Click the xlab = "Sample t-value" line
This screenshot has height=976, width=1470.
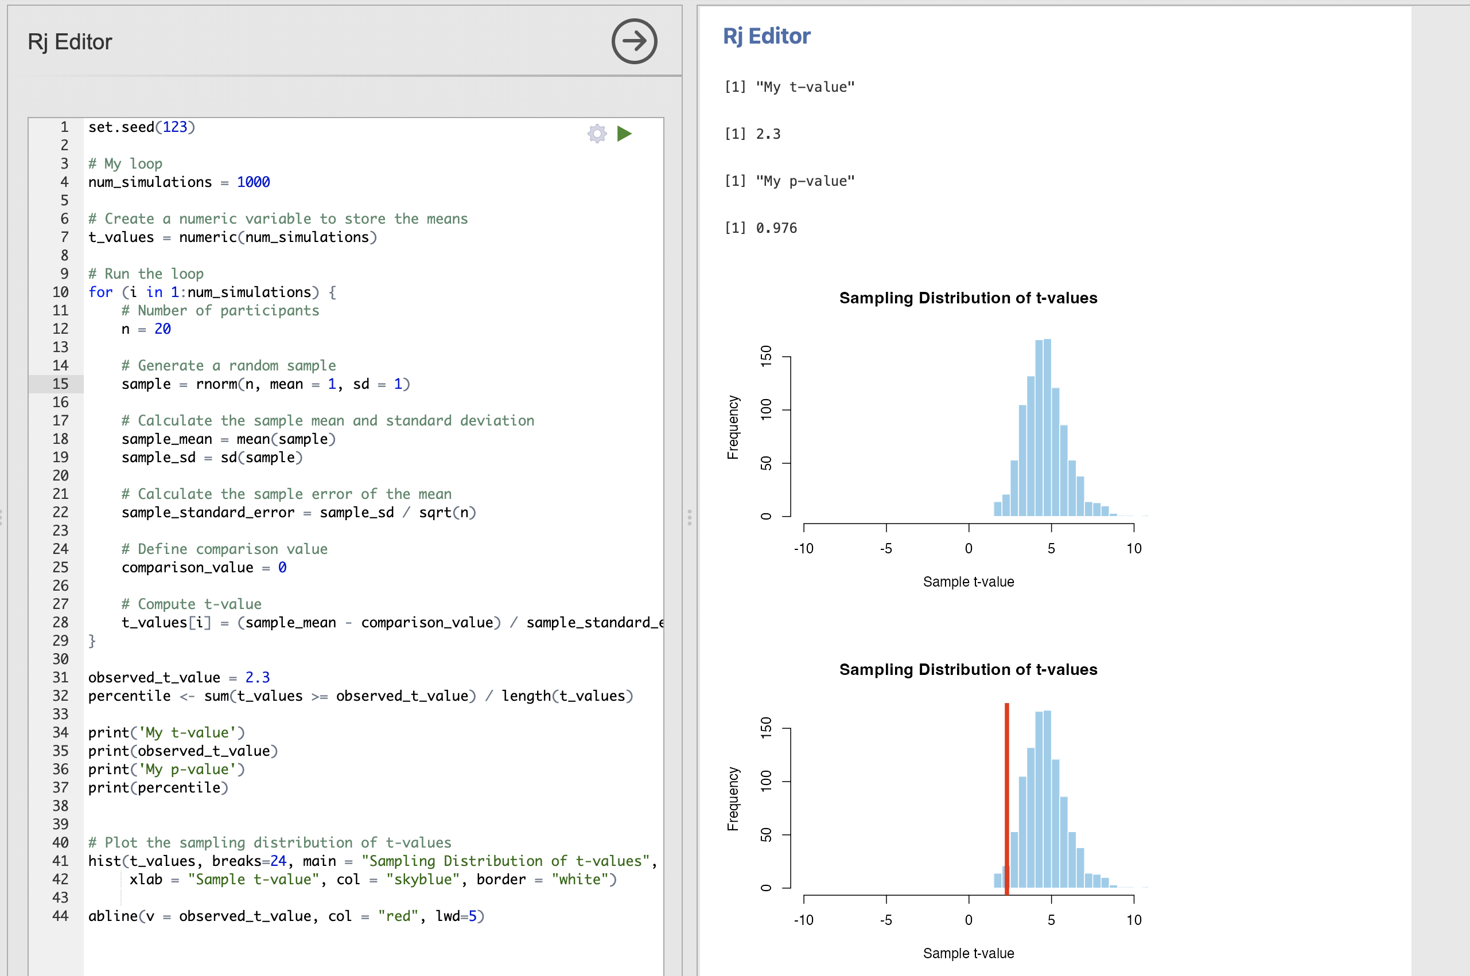coord(373,879)
